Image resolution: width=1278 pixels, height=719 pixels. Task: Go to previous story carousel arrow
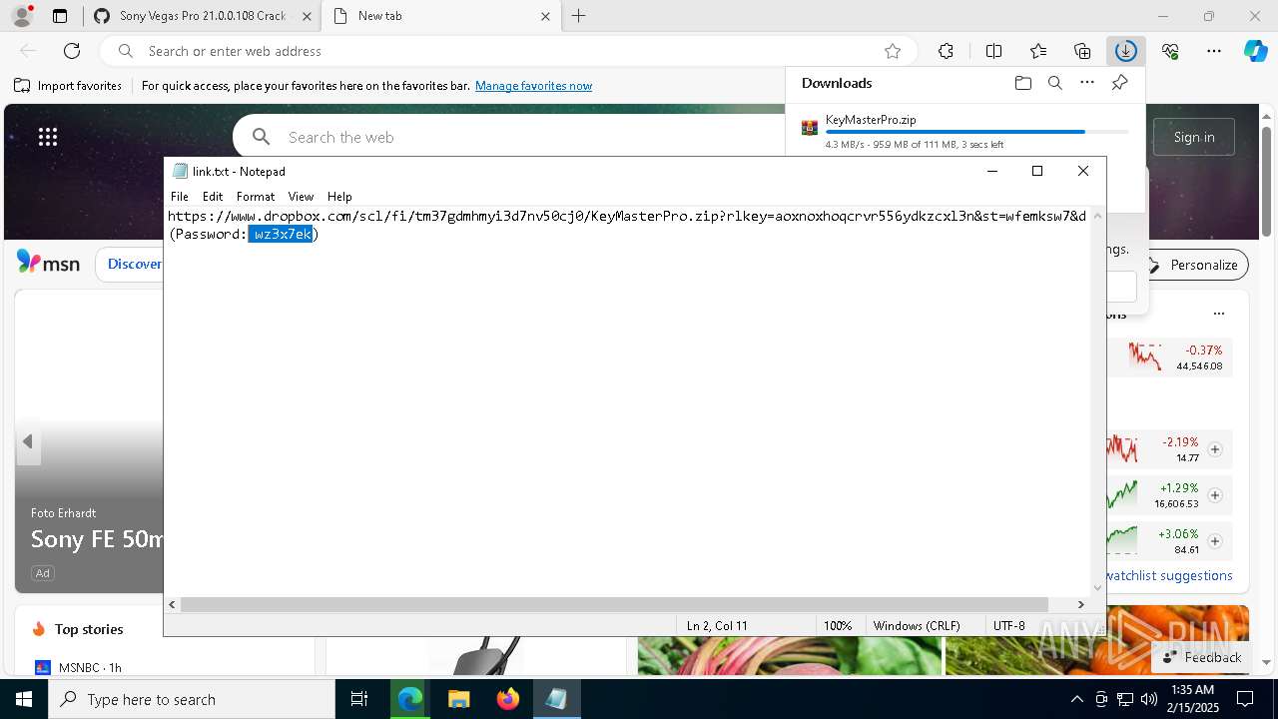(28, 441)
